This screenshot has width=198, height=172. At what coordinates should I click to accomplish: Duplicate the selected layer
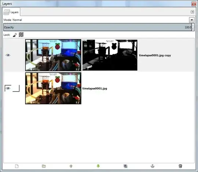[125, 166]
